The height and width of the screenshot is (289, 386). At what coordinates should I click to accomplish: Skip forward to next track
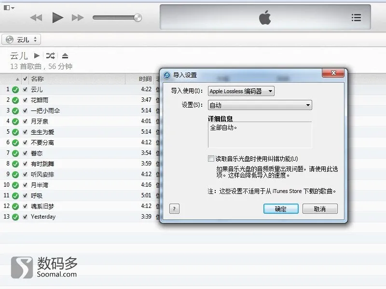coord(78,18)
